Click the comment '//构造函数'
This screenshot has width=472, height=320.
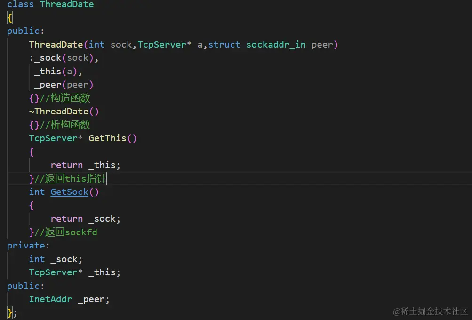coord(65,98)
